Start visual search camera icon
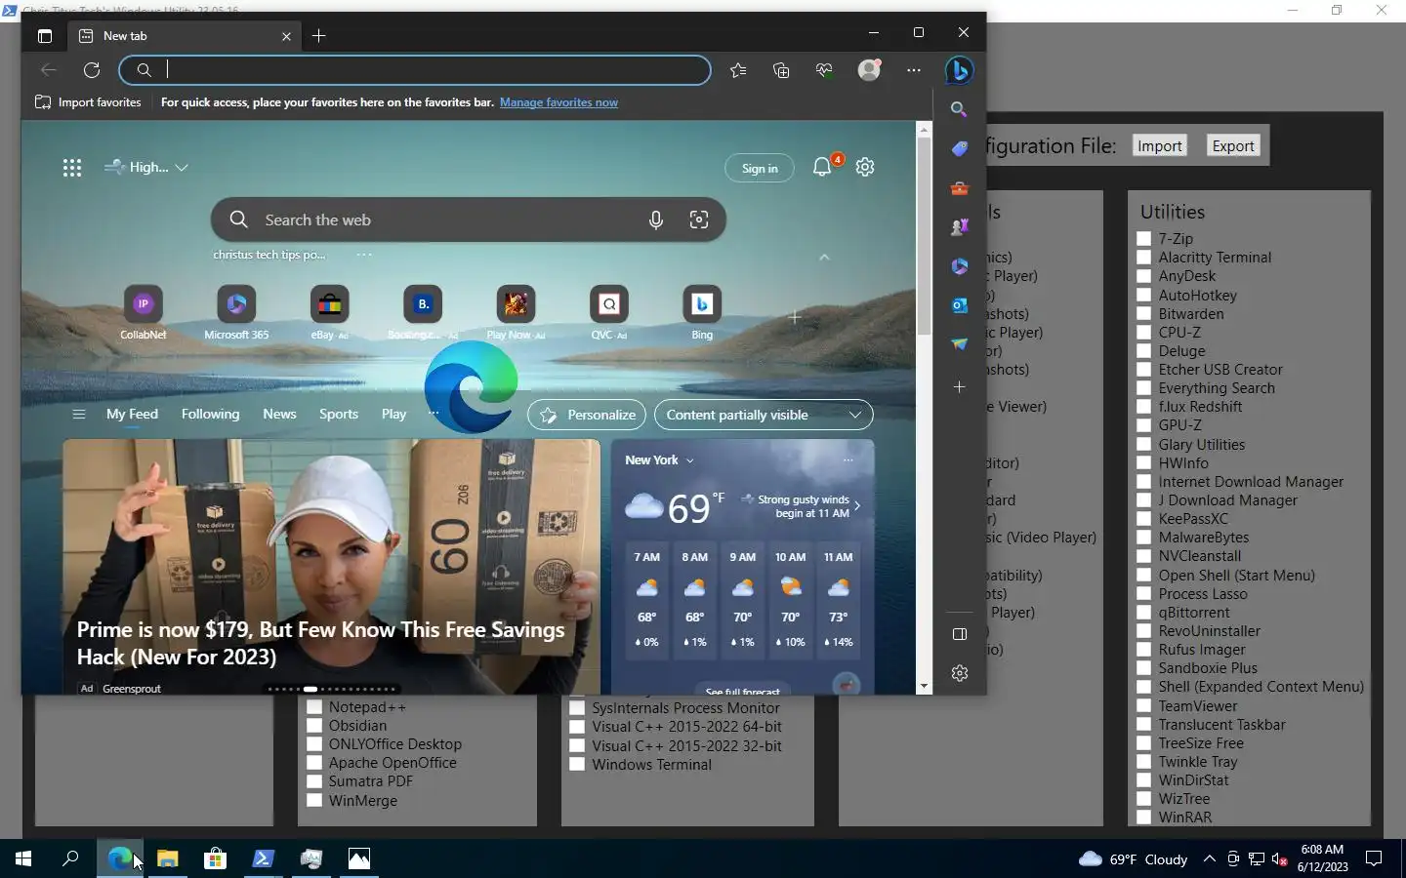Image resolution: width=1406 pixels, height=878 pixels. (699, 220)
